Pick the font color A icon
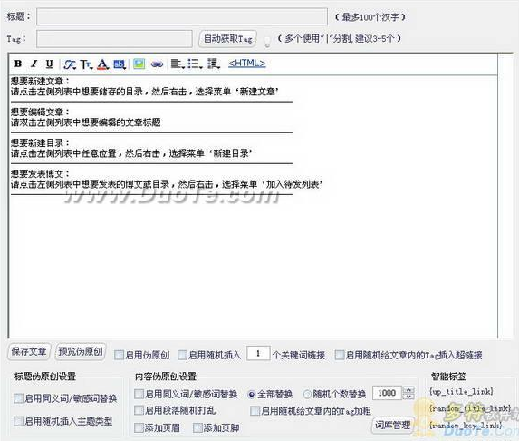519x441 pixels. pos(102,64)
